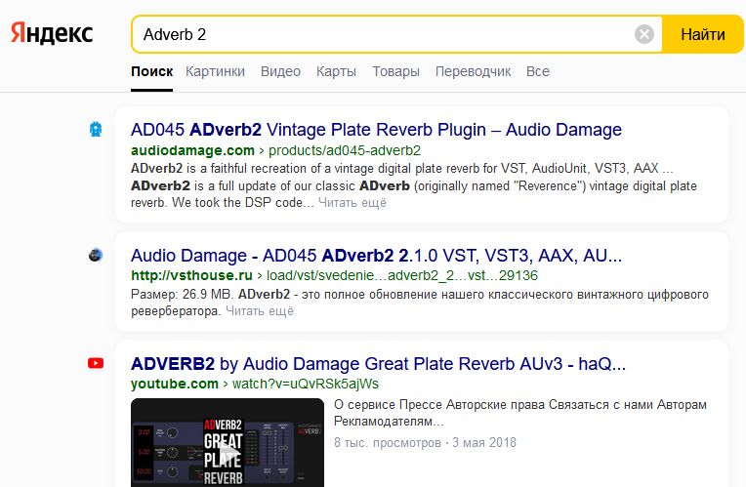Click the vsthouse site favicon

pos(96,255)
